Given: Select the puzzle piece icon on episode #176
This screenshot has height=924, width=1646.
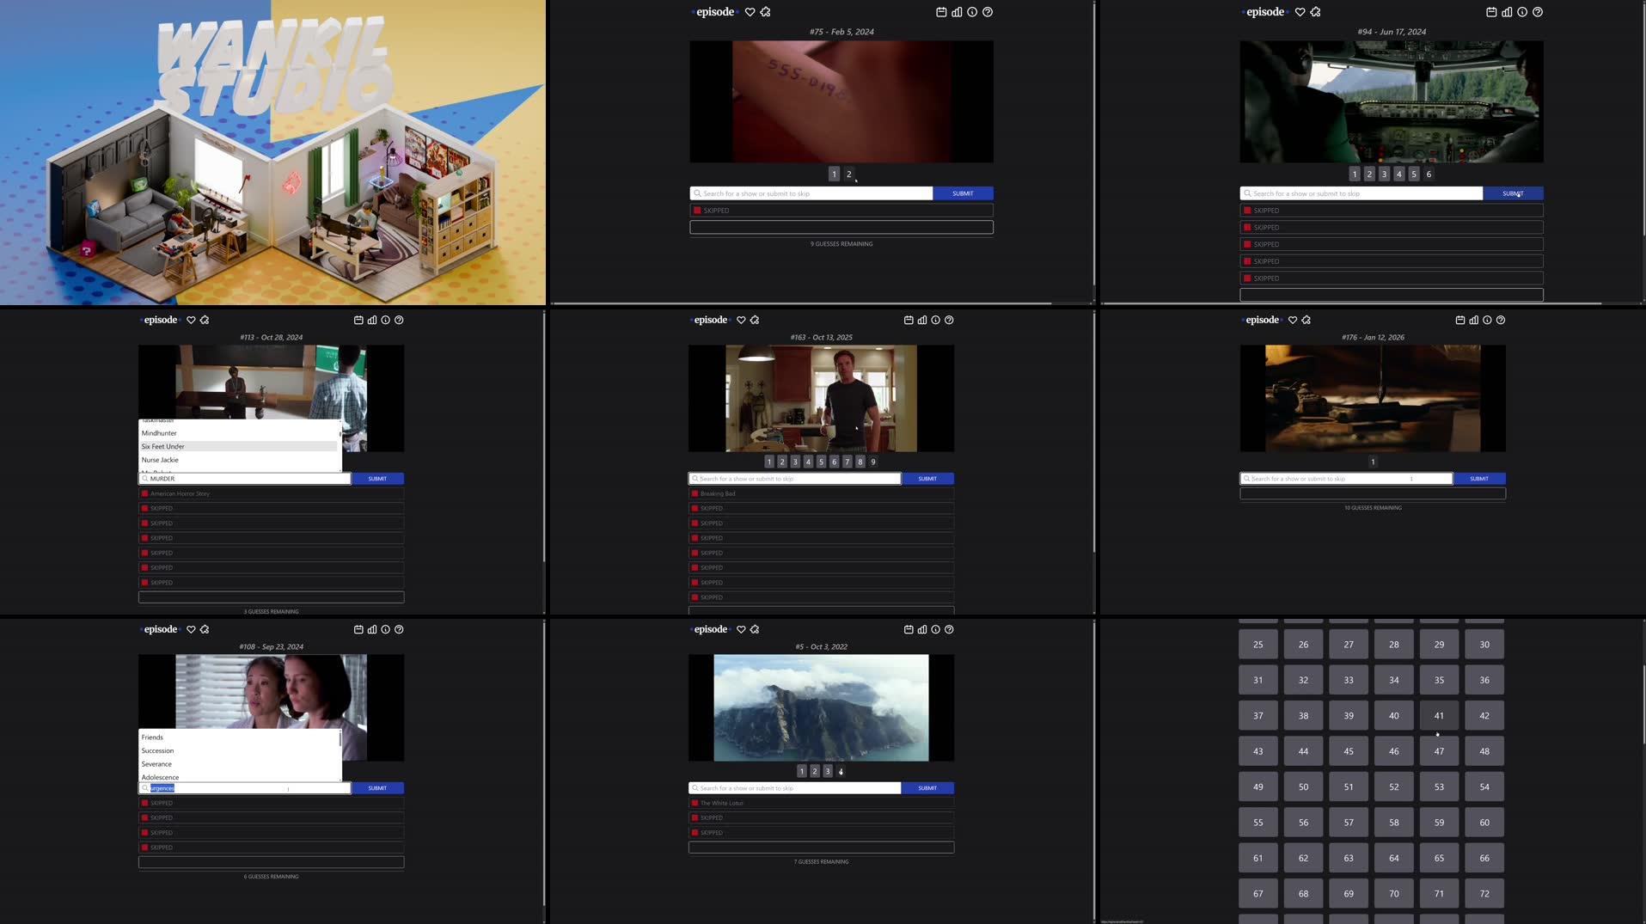Looking at the screenshot, I should point(1306,319).
